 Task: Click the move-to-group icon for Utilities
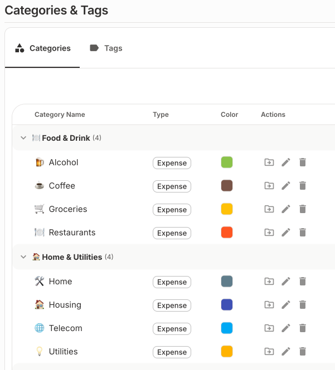point(269,351)
